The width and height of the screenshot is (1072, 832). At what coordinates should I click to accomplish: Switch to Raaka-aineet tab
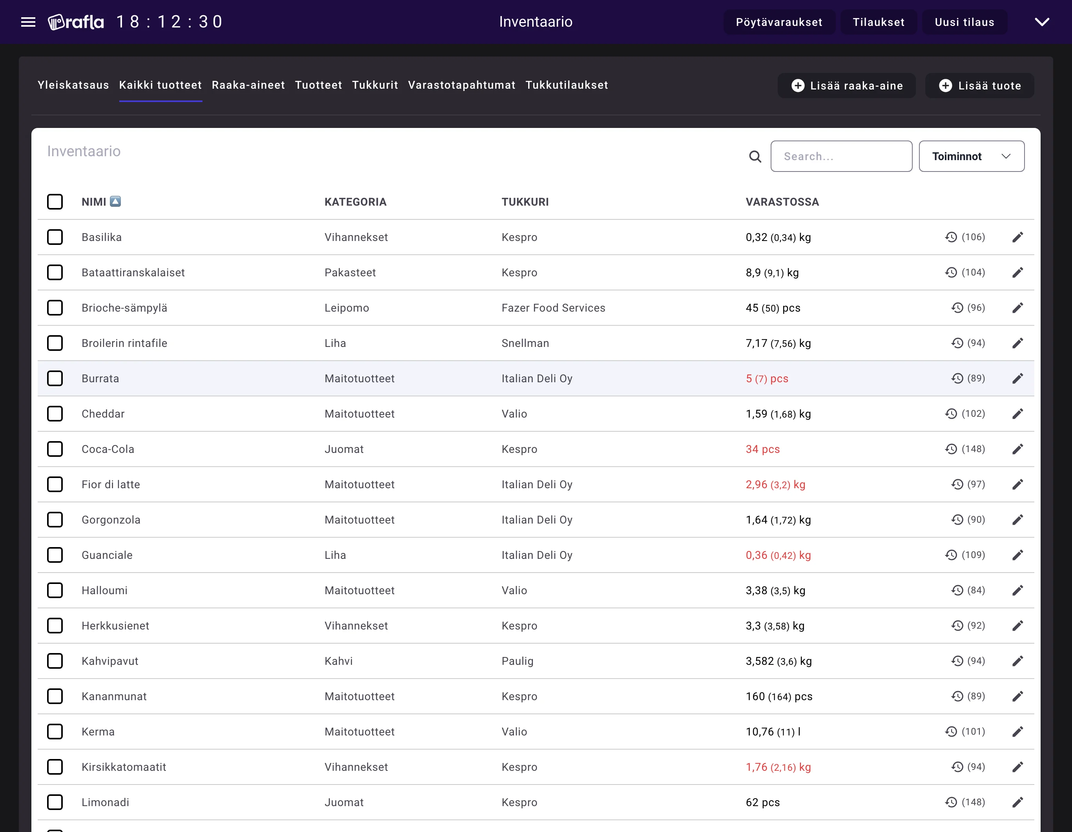[x=248, y=86]
